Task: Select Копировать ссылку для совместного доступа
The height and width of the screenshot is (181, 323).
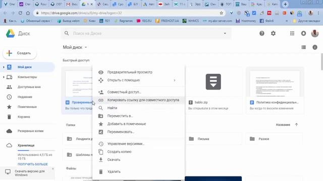Action: pos(138,100)
